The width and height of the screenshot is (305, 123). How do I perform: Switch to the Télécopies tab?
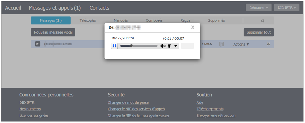click(88, 20)
